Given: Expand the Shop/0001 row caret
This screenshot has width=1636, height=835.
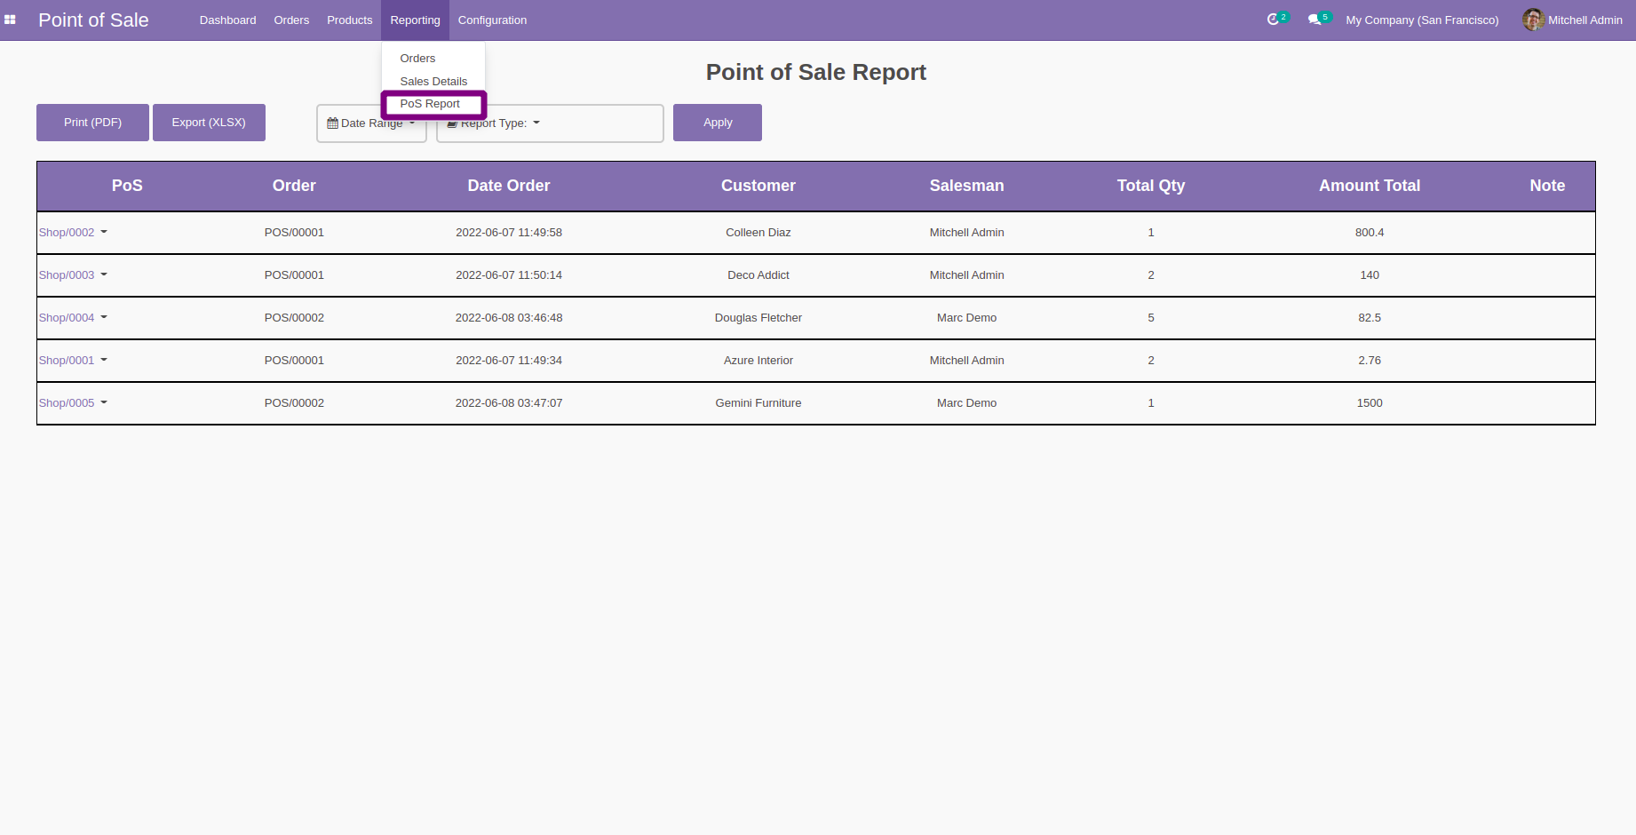Looking at the screenshot, I should pyautogui.click(x=104, y=360).
